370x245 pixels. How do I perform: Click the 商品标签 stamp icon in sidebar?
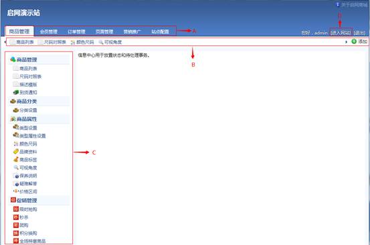click(16, 160)
